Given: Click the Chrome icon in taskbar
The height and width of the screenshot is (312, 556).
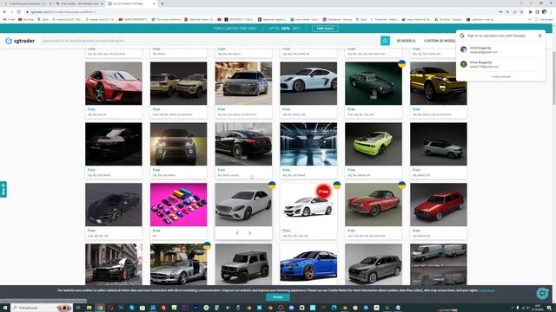Looking at the screenshot, I should point(100,308).
